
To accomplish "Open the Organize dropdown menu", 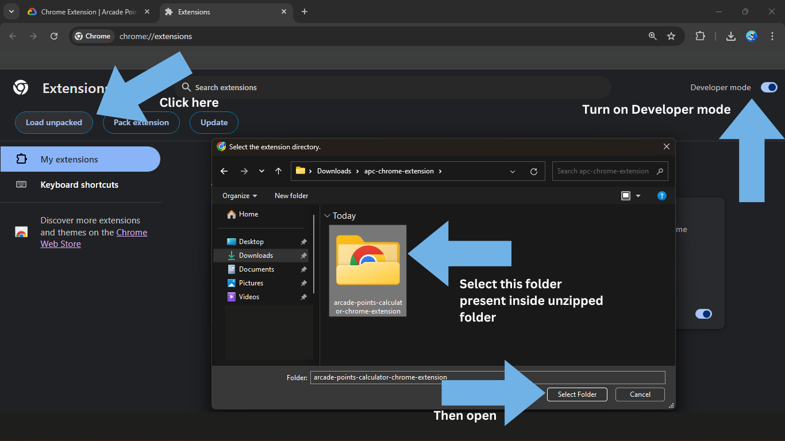I will pos(240,196).
